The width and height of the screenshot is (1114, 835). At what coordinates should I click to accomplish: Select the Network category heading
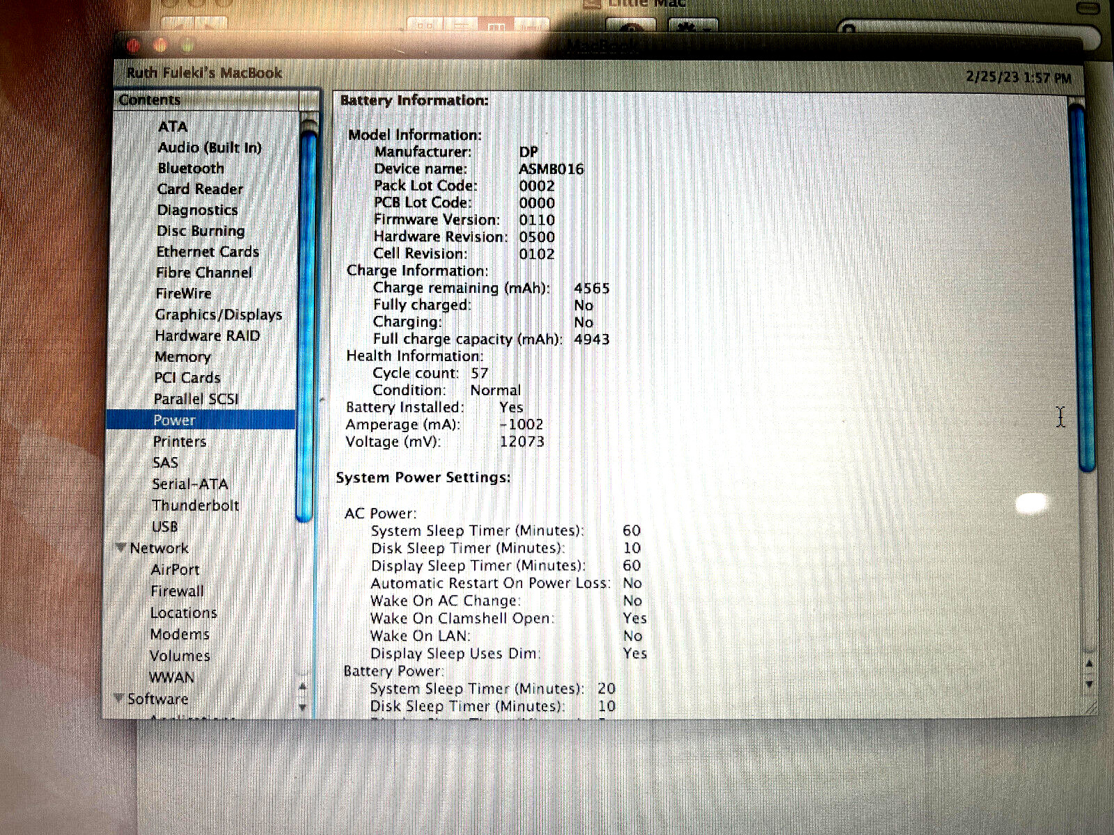159,548
